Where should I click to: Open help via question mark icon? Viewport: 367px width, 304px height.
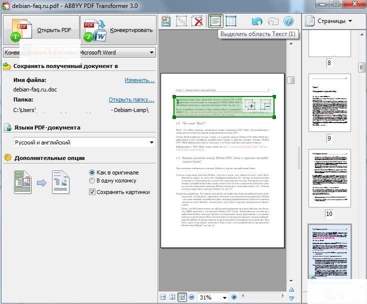tap(288, 21)
